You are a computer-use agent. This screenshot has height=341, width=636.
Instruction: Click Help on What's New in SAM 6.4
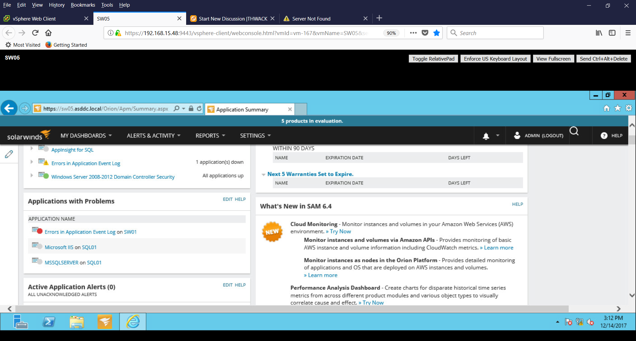(517, 204)
